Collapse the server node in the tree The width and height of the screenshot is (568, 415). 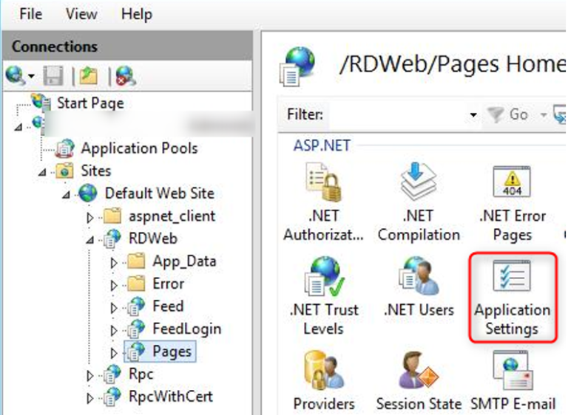point(18,127)
